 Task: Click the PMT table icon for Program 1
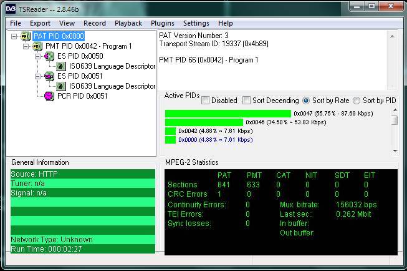point(37,46)
